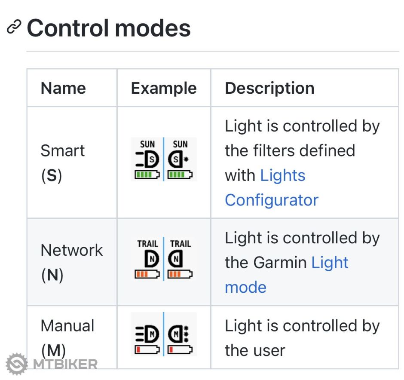
Task: Click the Description column header
Action: pyautogui.click(x=269, y=88)
